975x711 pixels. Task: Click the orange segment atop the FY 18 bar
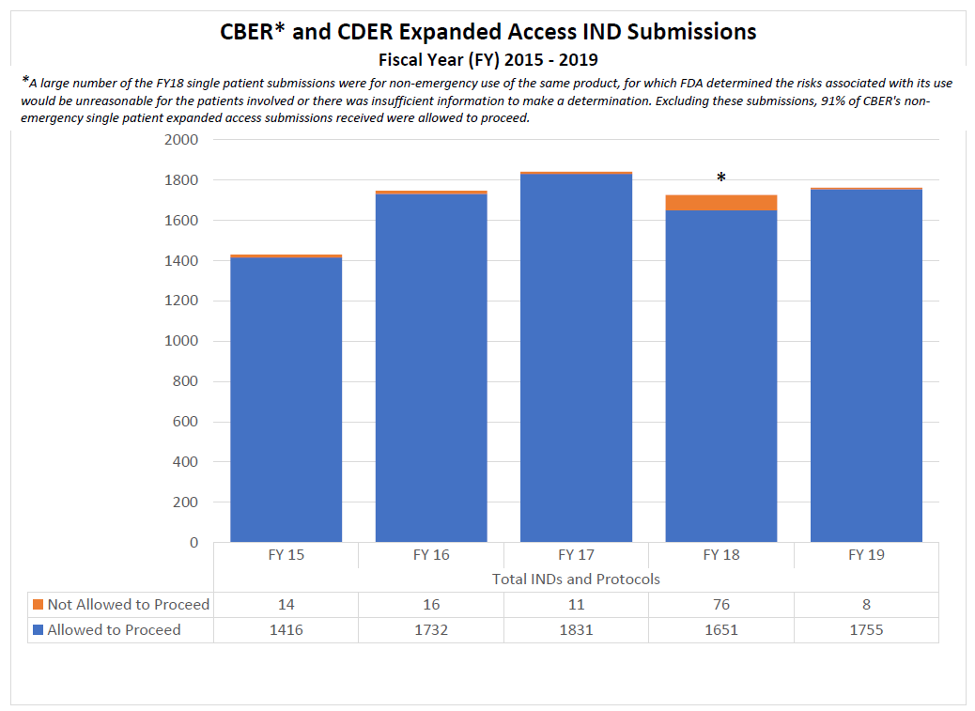click(721, 203)
